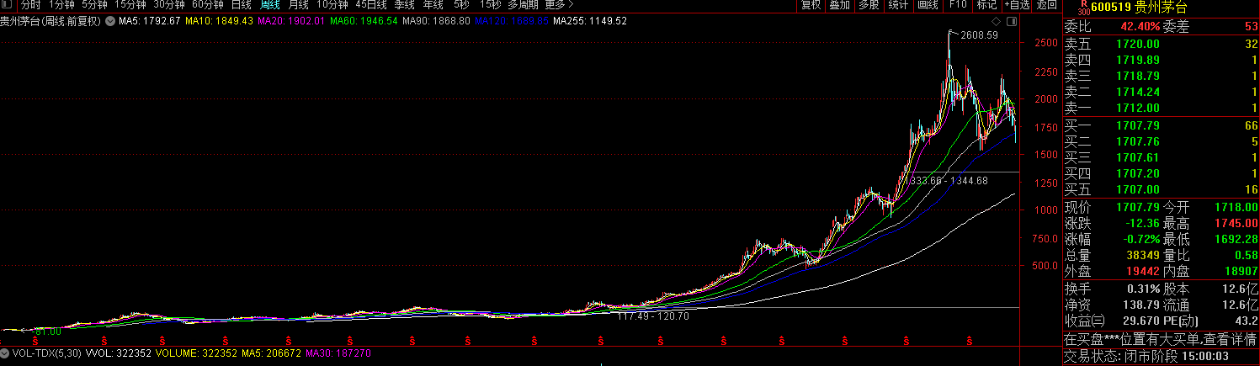This screenshot has height=366, width=1260.
Task: Click the MA10: 1849.43 indicator label
Action: tap(221, 20)
